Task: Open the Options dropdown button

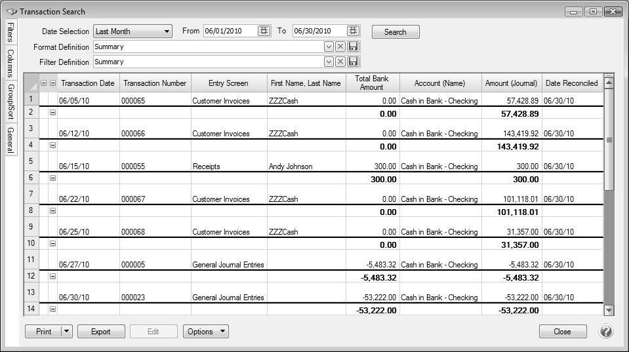Action: (x=205, y=332)
